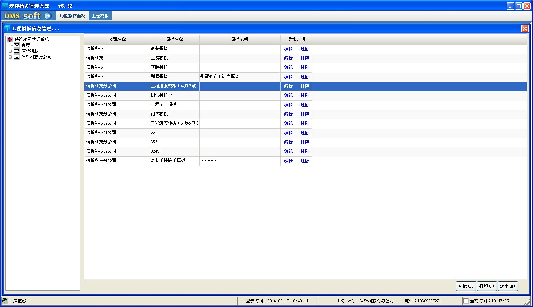Switch to the 功能操作面板 tab
Viewport: 533px width, 307px height.
tap(72, 16)
